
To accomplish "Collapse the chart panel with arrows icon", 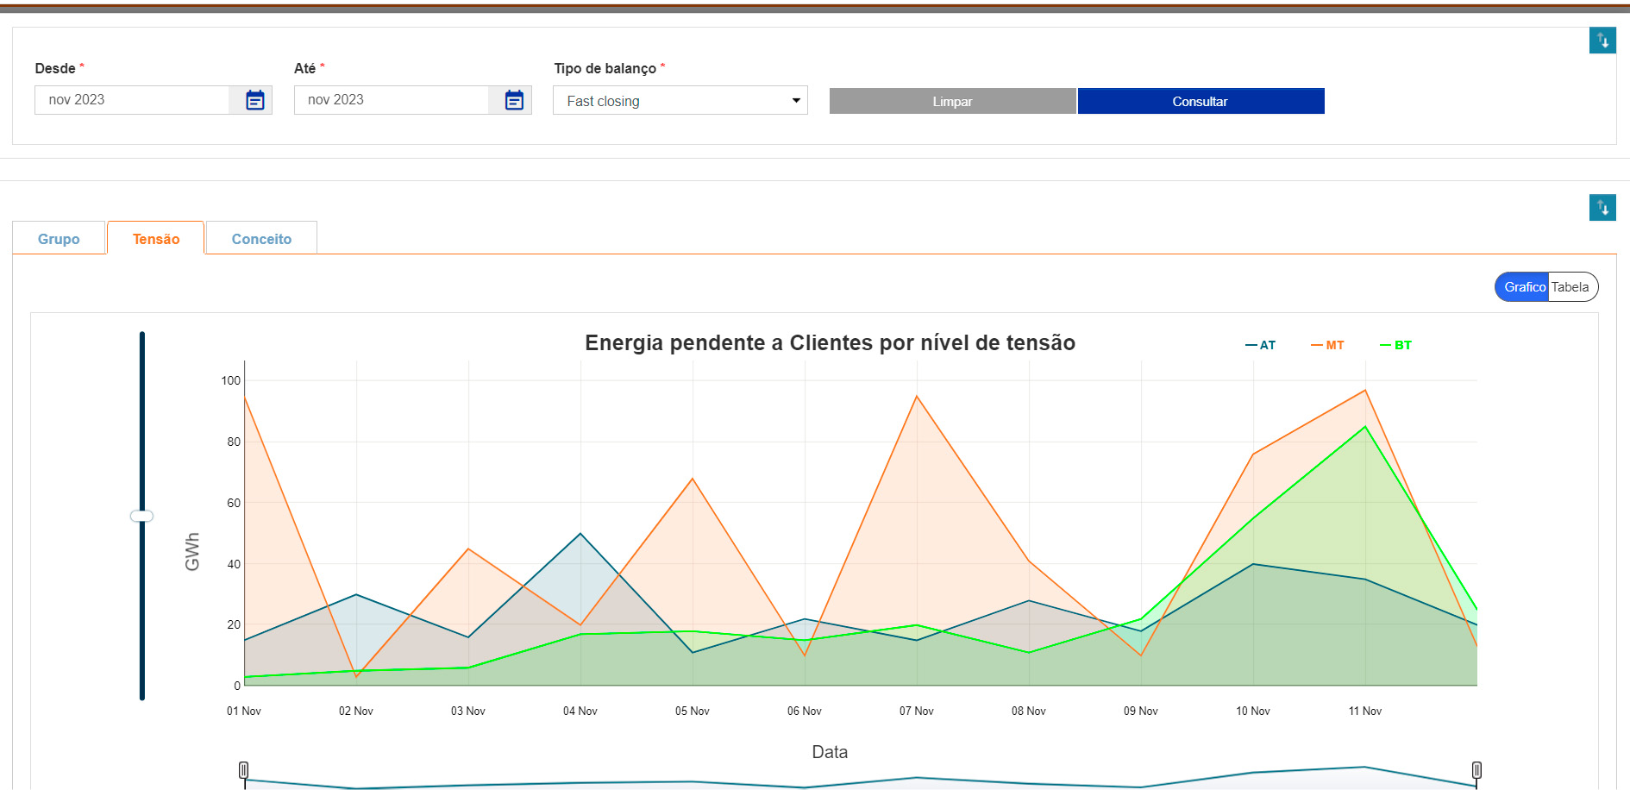I will [x=1602, y=208].
